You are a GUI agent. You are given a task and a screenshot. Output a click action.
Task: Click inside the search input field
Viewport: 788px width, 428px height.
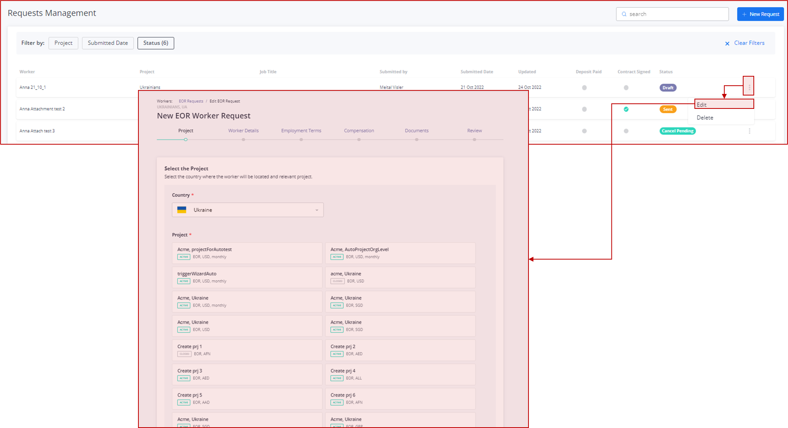pos(672,14)
